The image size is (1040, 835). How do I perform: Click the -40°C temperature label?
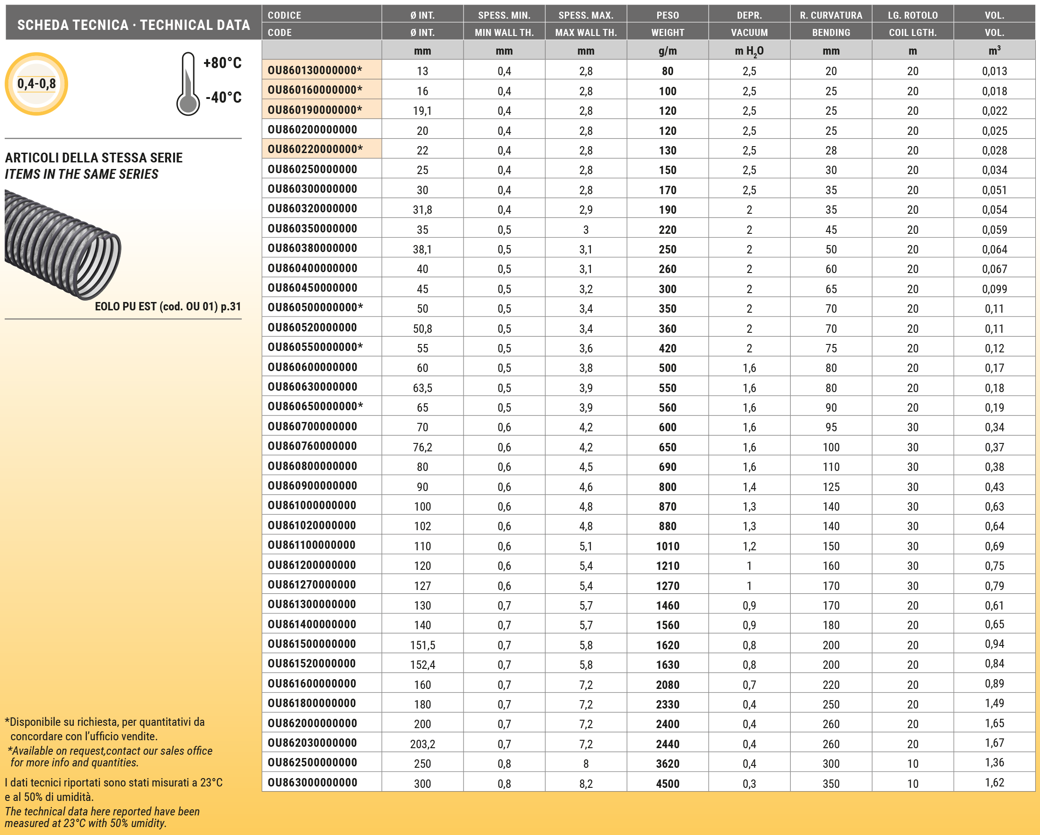coord(223,98)
